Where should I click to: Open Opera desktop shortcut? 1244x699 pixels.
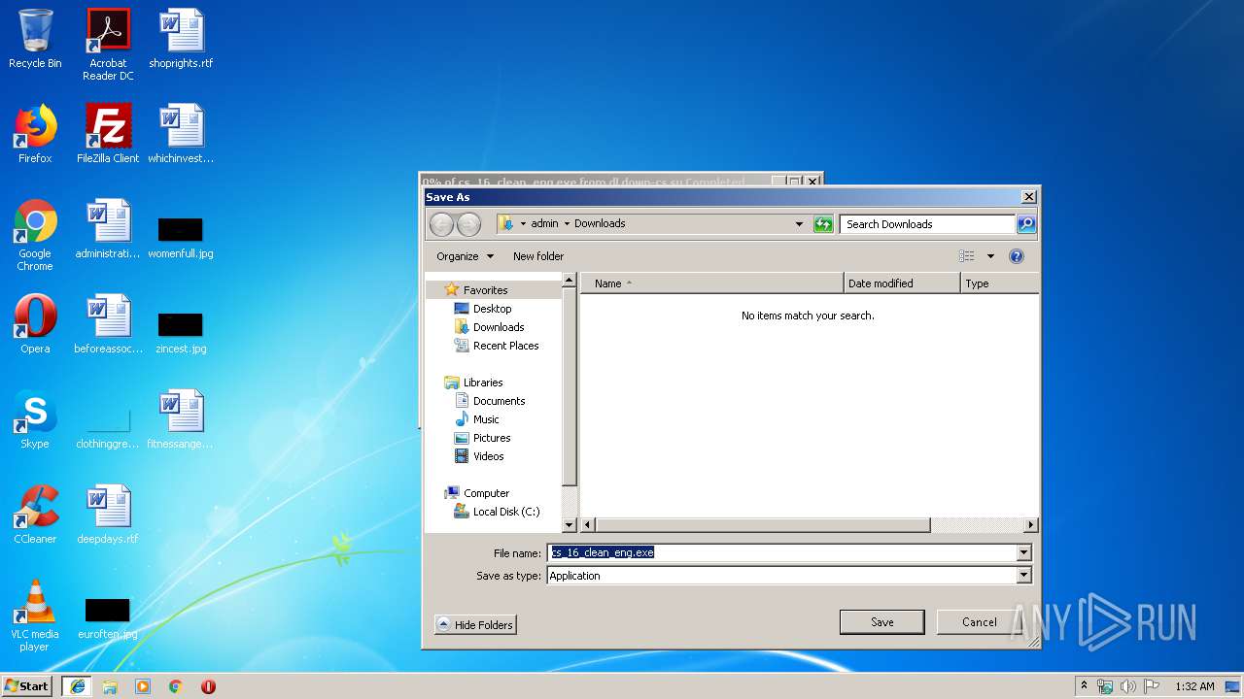(x=35, y=324)
